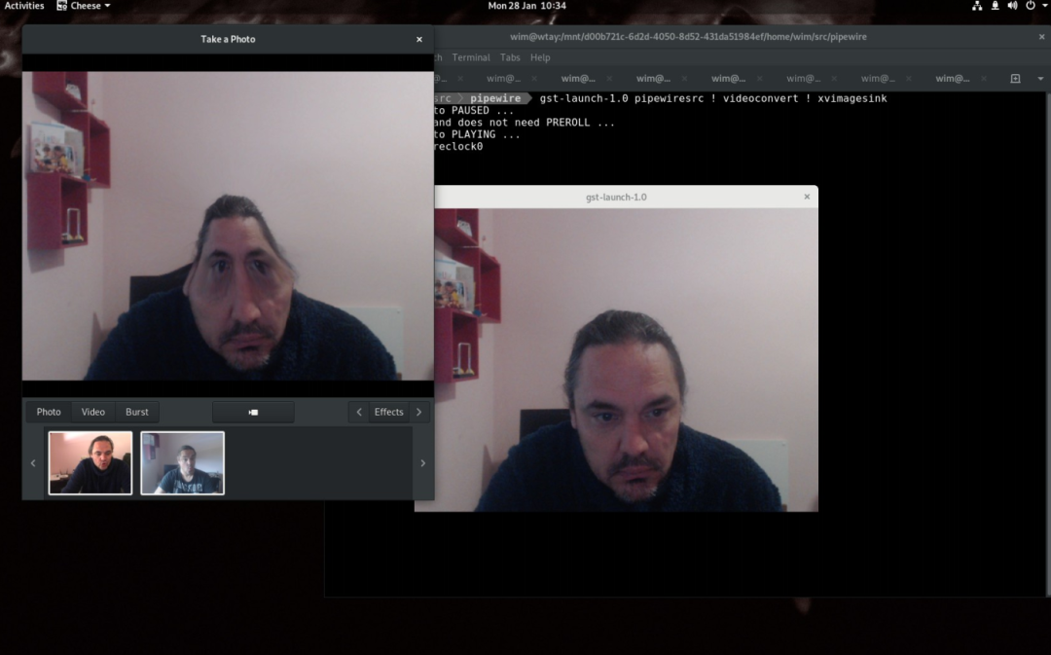The image size is (1051, 655).
Task: Open the Tabs menu in terminal
Action: coord(510,57)
